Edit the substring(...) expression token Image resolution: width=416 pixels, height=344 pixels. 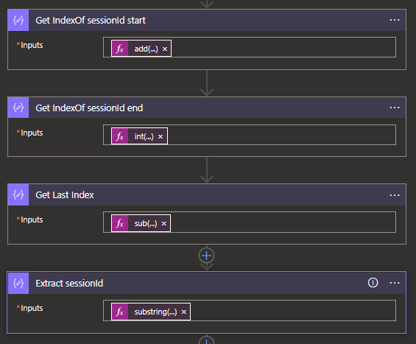click(155, 312)
